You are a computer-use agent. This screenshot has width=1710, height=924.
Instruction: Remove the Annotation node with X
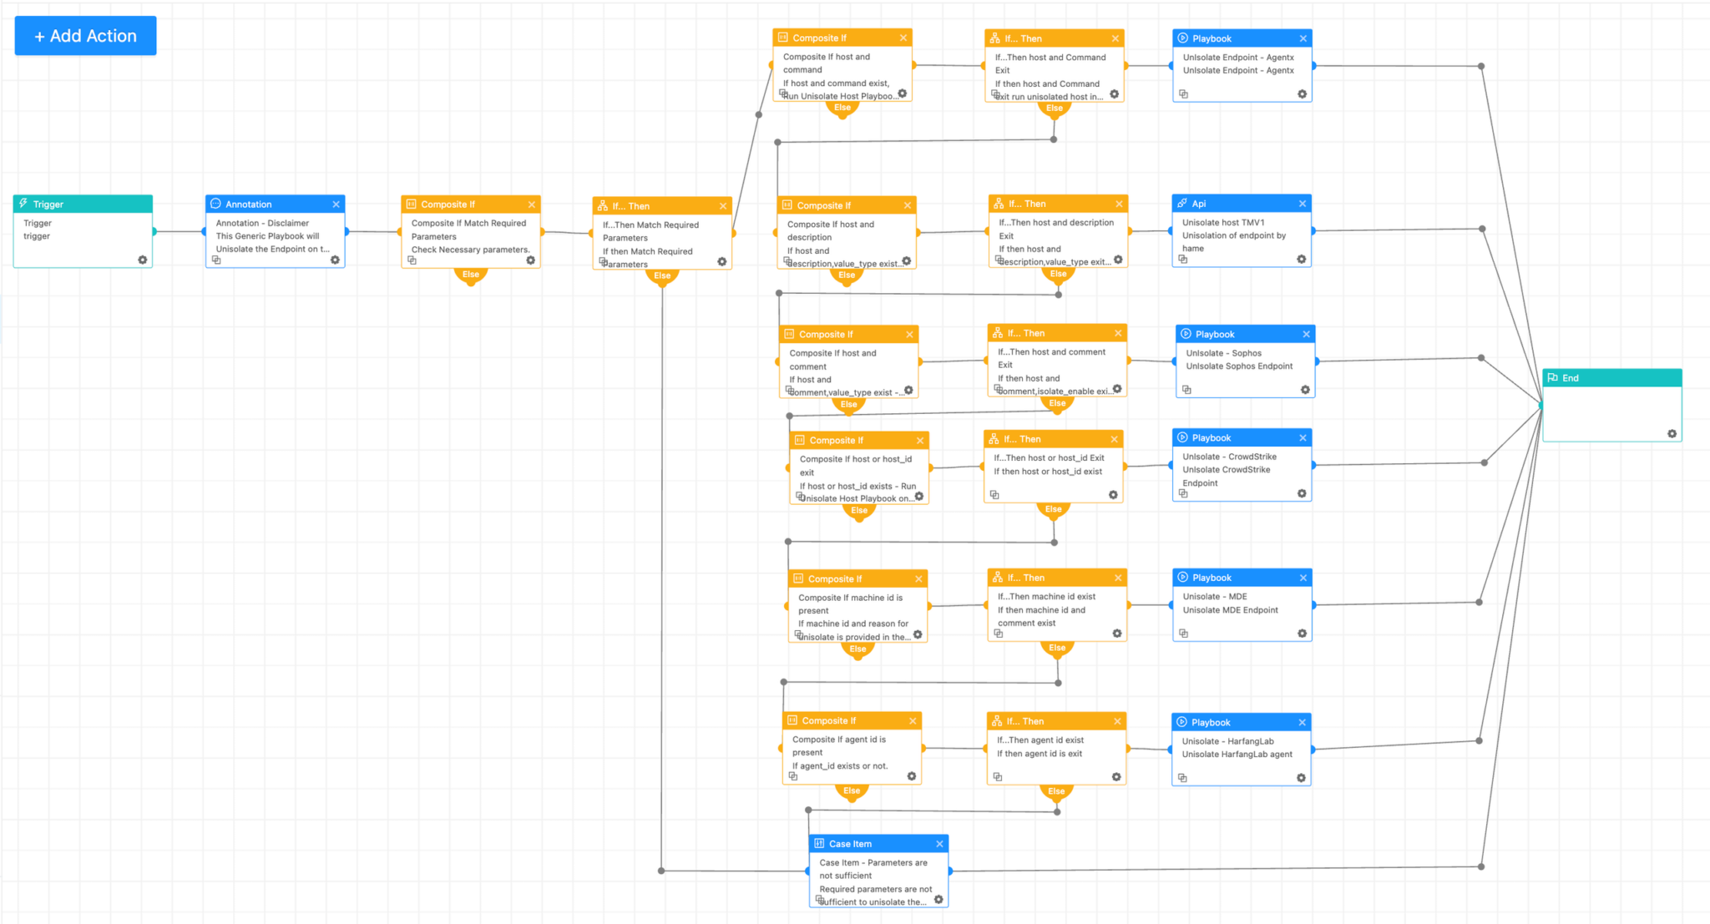point(336,204)
